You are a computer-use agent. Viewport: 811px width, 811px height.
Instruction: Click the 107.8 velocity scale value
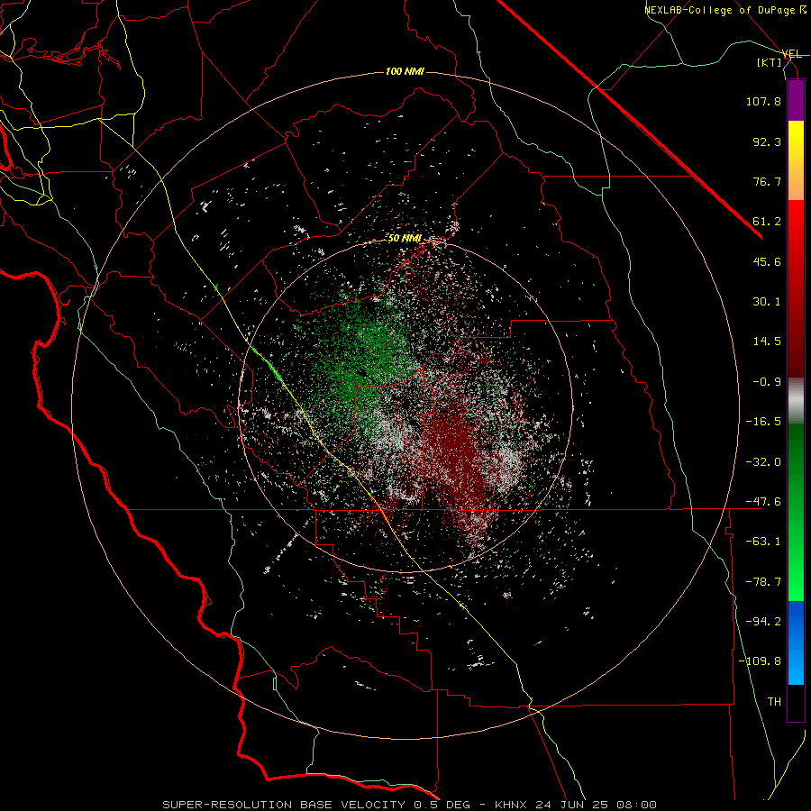pos(763,101)
